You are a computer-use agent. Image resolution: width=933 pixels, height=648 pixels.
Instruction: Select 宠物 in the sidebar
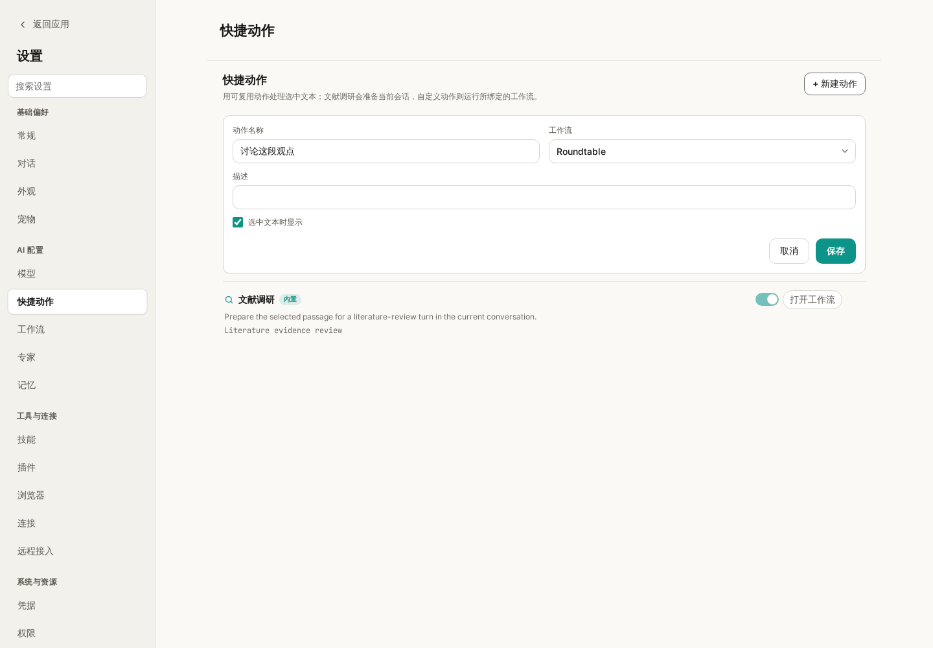[x=78, y=220]
